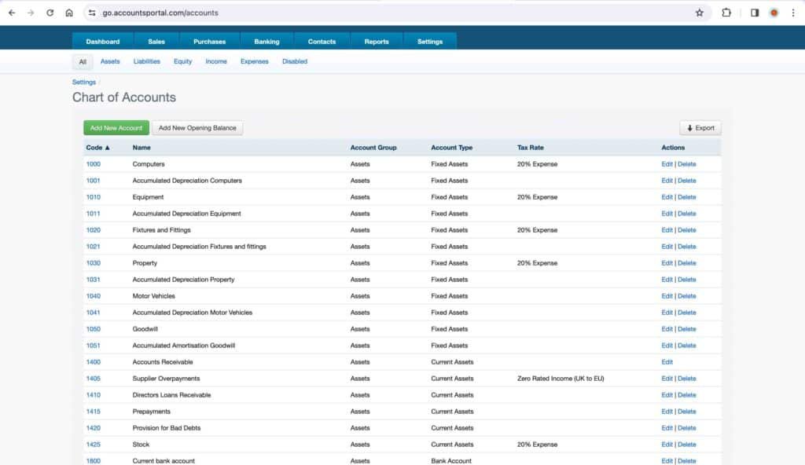This screenshot has width=805, height=465.
Task: Switch to the Disabled filter tab
Action: [294, 60]
